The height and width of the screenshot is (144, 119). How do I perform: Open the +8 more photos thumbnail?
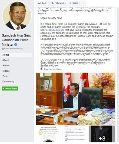pos(102,134)
